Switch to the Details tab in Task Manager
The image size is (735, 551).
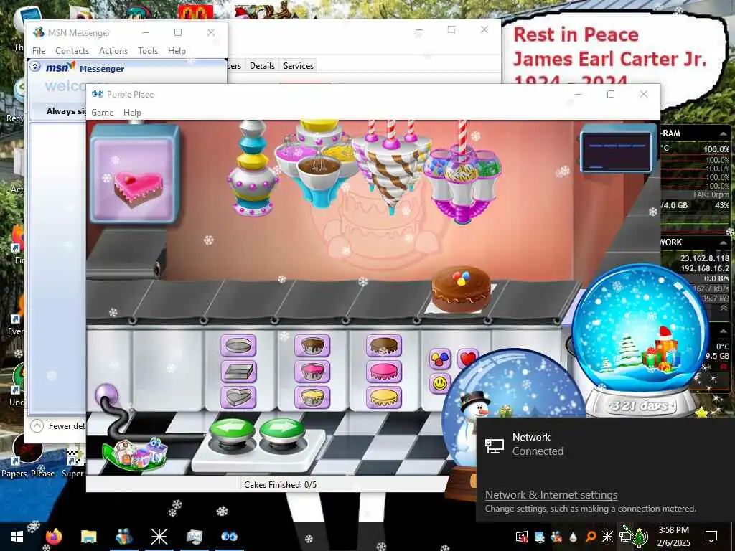pos(262,65)
